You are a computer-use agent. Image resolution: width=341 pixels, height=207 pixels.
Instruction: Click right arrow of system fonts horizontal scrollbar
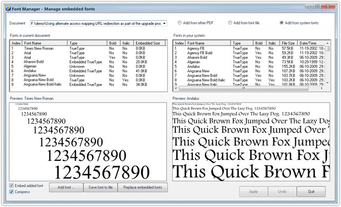point(322,88)
